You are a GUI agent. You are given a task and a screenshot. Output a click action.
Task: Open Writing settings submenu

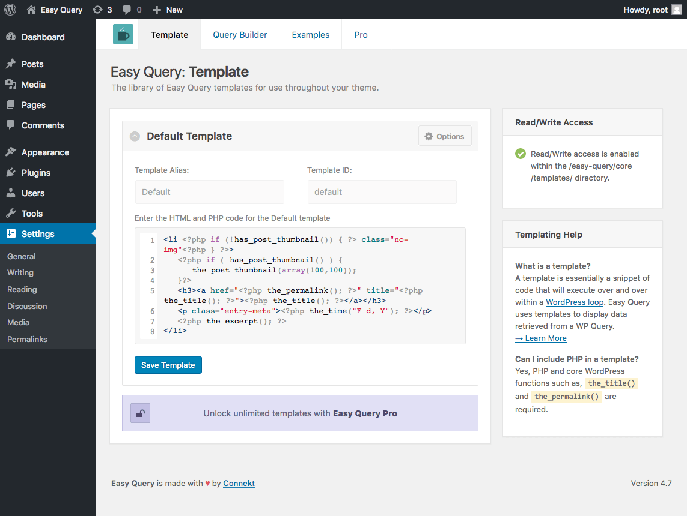20,272
